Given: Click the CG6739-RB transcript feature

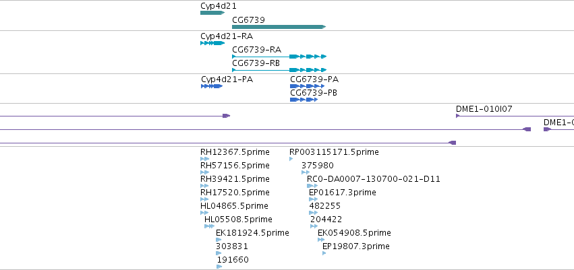Looking at the screenshot, I should point(279,70).
